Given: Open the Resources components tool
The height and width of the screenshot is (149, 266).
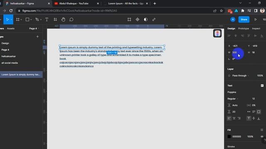Looking at the screenshot, I should [x=55, y=19].
